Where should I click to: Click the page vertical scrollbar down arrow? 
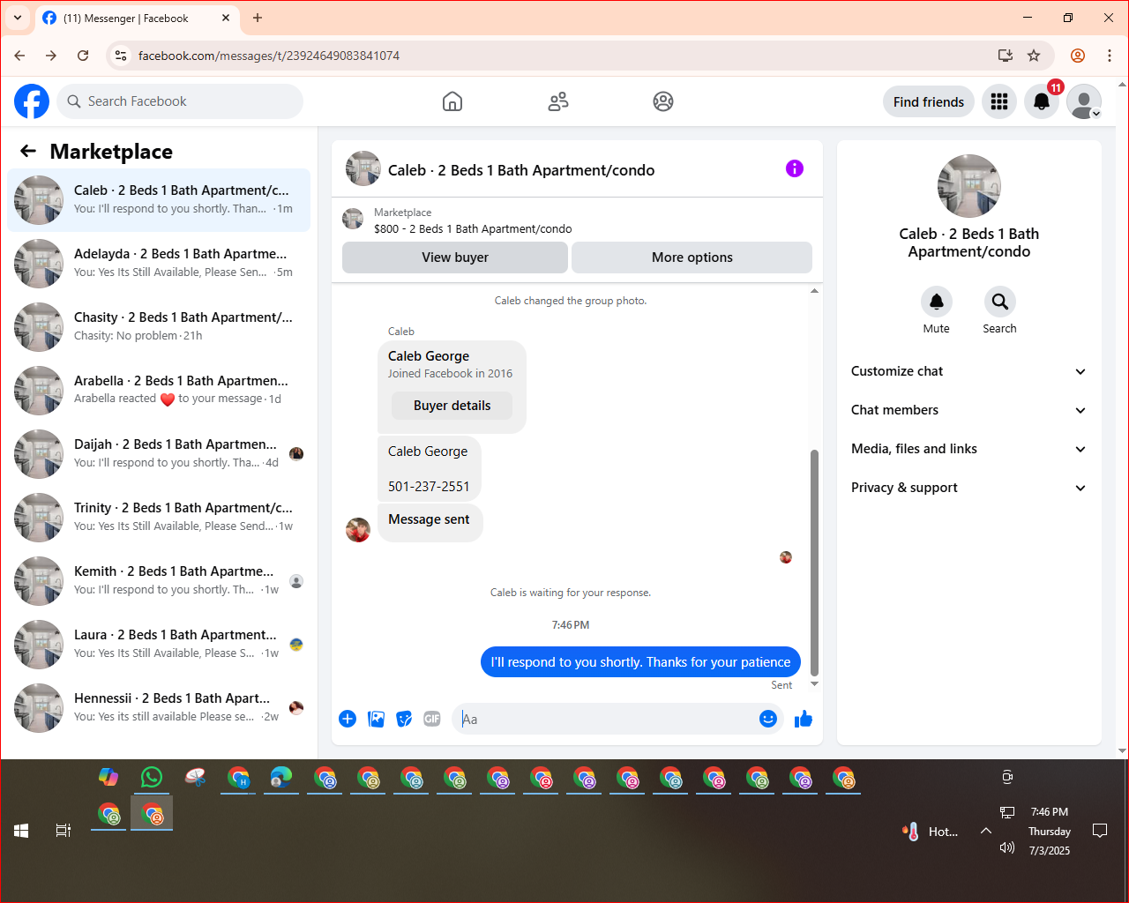1122,750
